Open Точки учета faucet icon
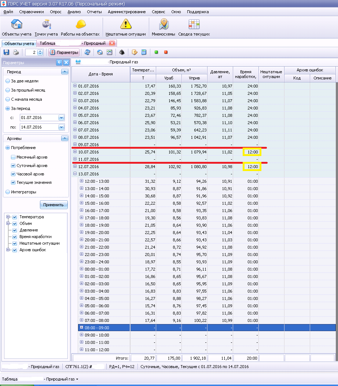This screenshot has width=338, height=386. coord(46,25)
